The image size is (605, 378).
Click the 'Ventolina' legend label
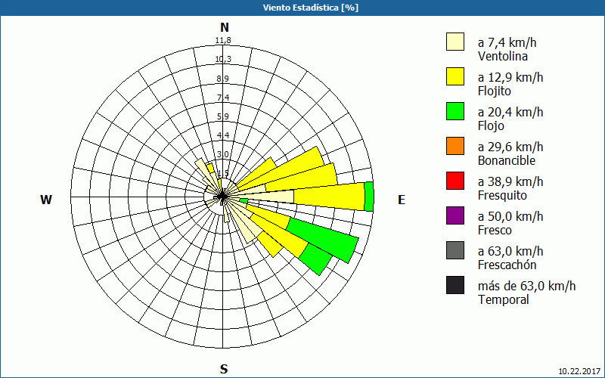(503, 56)
